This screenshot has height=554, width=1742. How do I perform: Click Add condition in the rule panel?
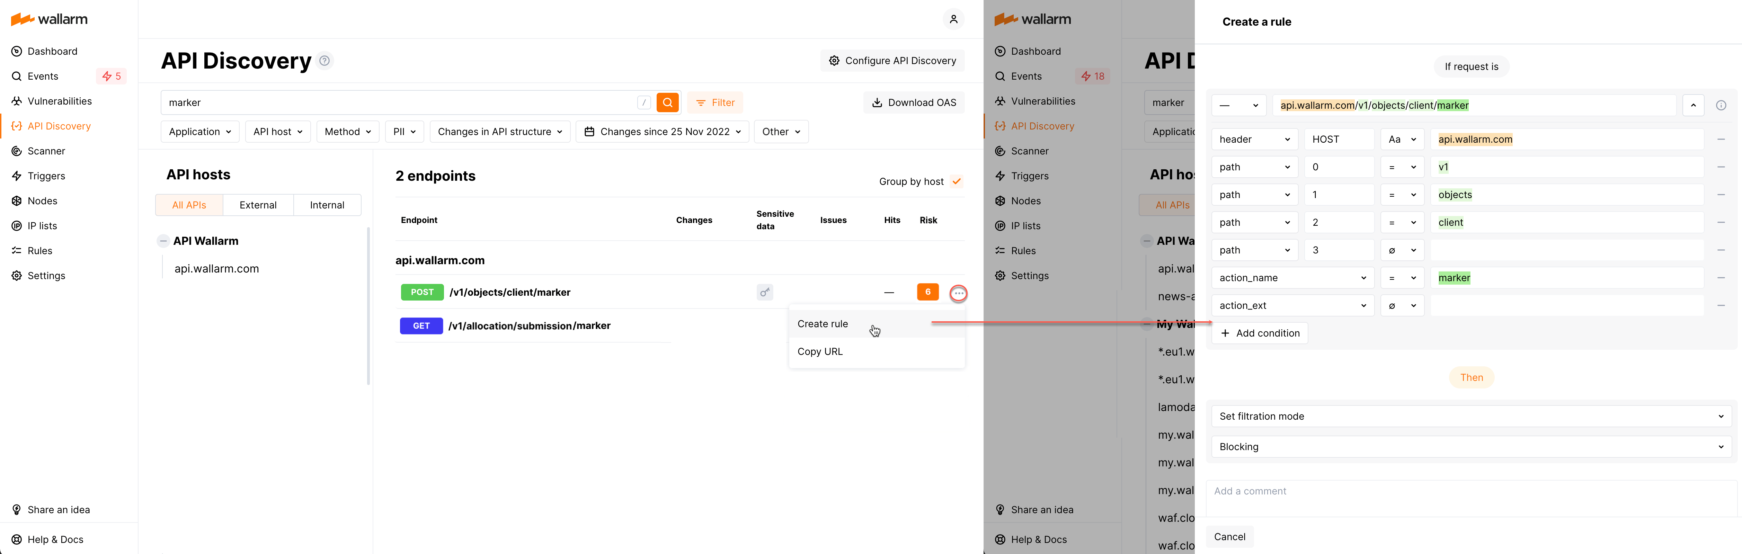(x=1259, y=333)
